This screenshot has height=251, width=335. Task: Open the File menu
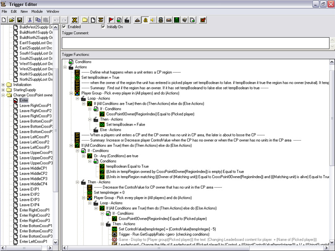tap(4, 12)
